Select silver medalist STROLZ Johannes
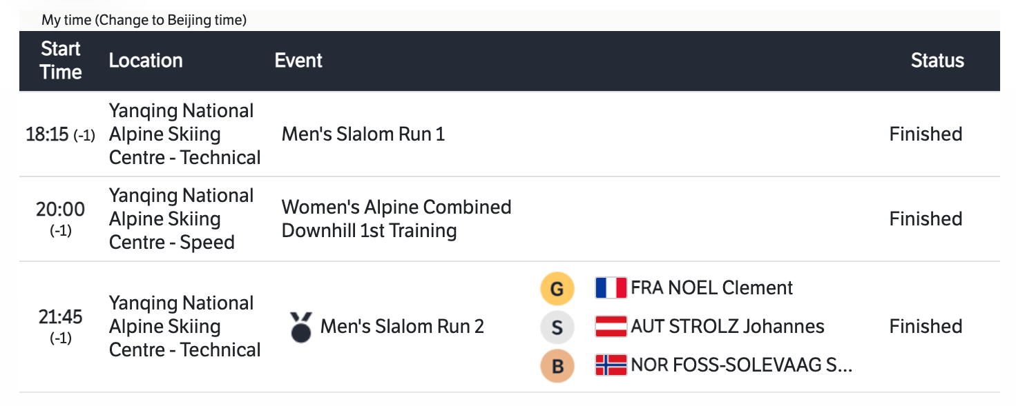The height and width of the screenshot is (406, 1016). point(727,326)
